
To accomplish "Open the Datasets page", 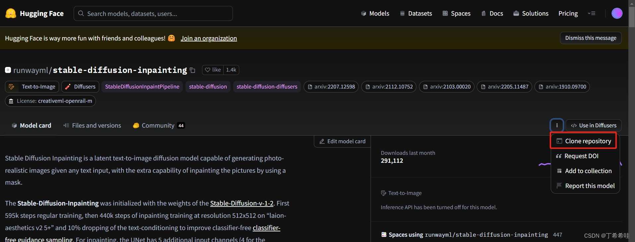I will pyautogui.click(x=416, y=13).
